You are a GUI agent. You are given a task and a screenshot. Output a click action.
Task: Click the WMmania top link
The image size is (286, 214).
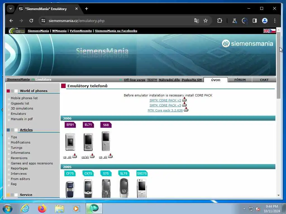[x=59, y=31]
